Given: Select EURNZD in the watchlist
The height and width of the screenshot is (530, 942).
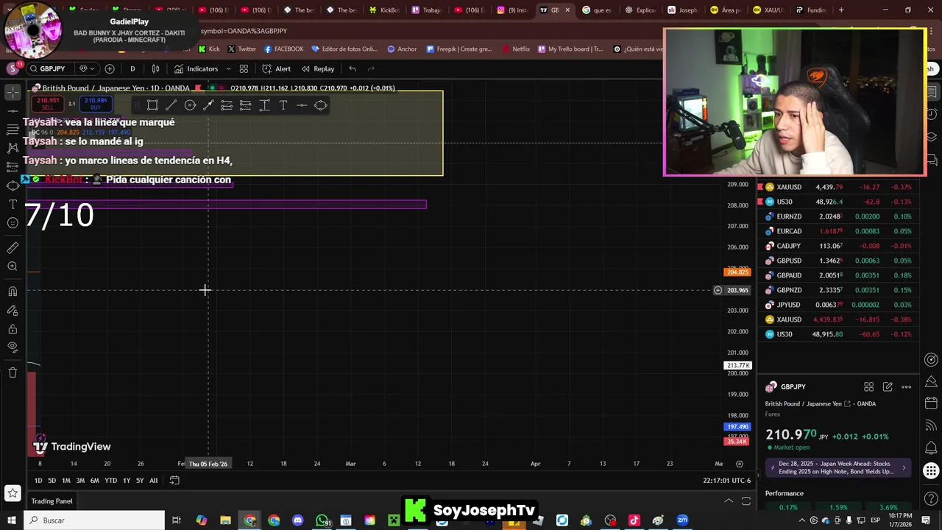Looking at the screenshot, I should pos(838,216).
